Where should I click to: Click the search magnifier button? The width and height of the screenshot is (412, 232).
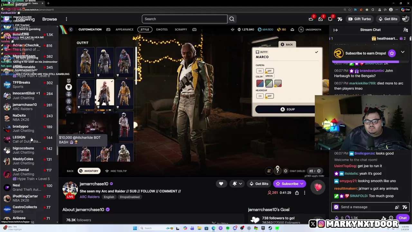tap(232, 19)
